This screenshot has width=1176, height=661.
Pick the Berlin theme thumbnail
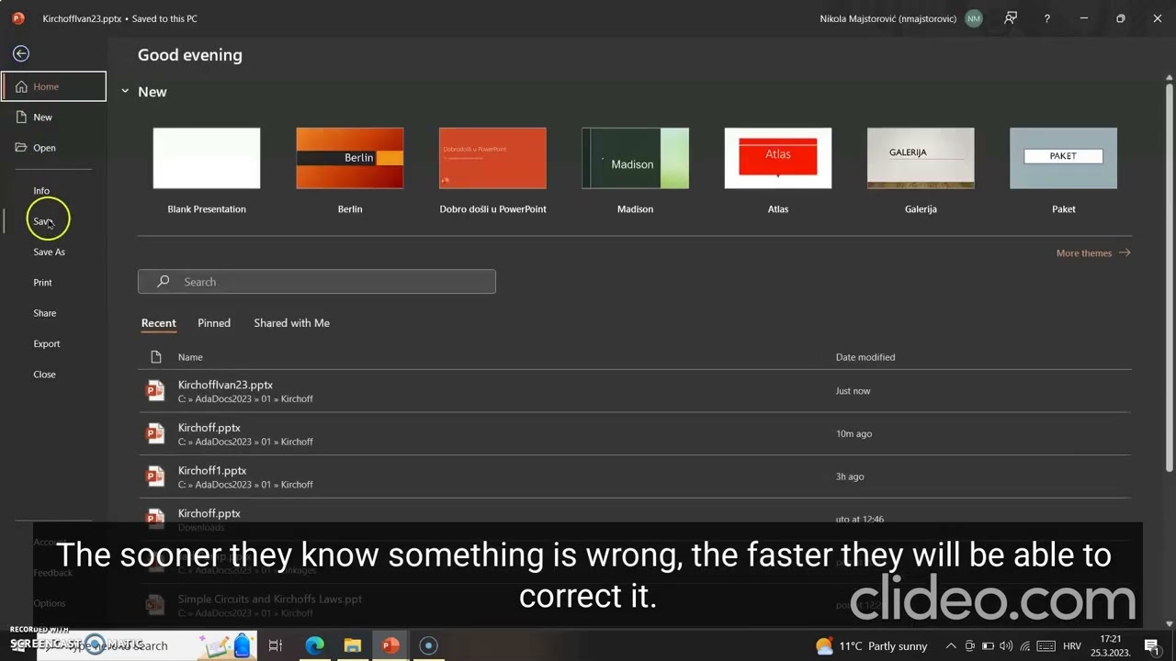pos(350,158)
